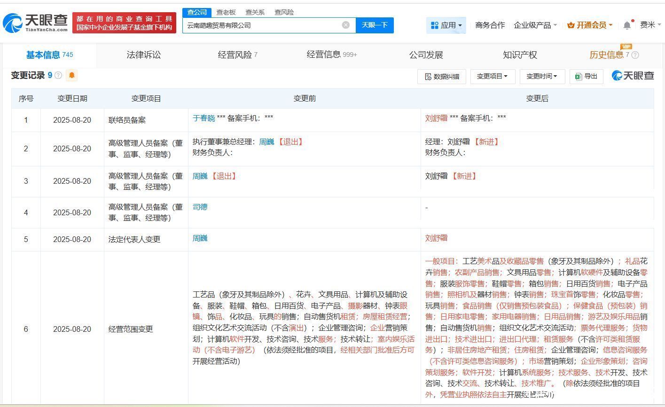Viewport: 665px width, 407px height.
Task: Click the 数据纠错 data correction button
Action: click(x=442, y=76)
